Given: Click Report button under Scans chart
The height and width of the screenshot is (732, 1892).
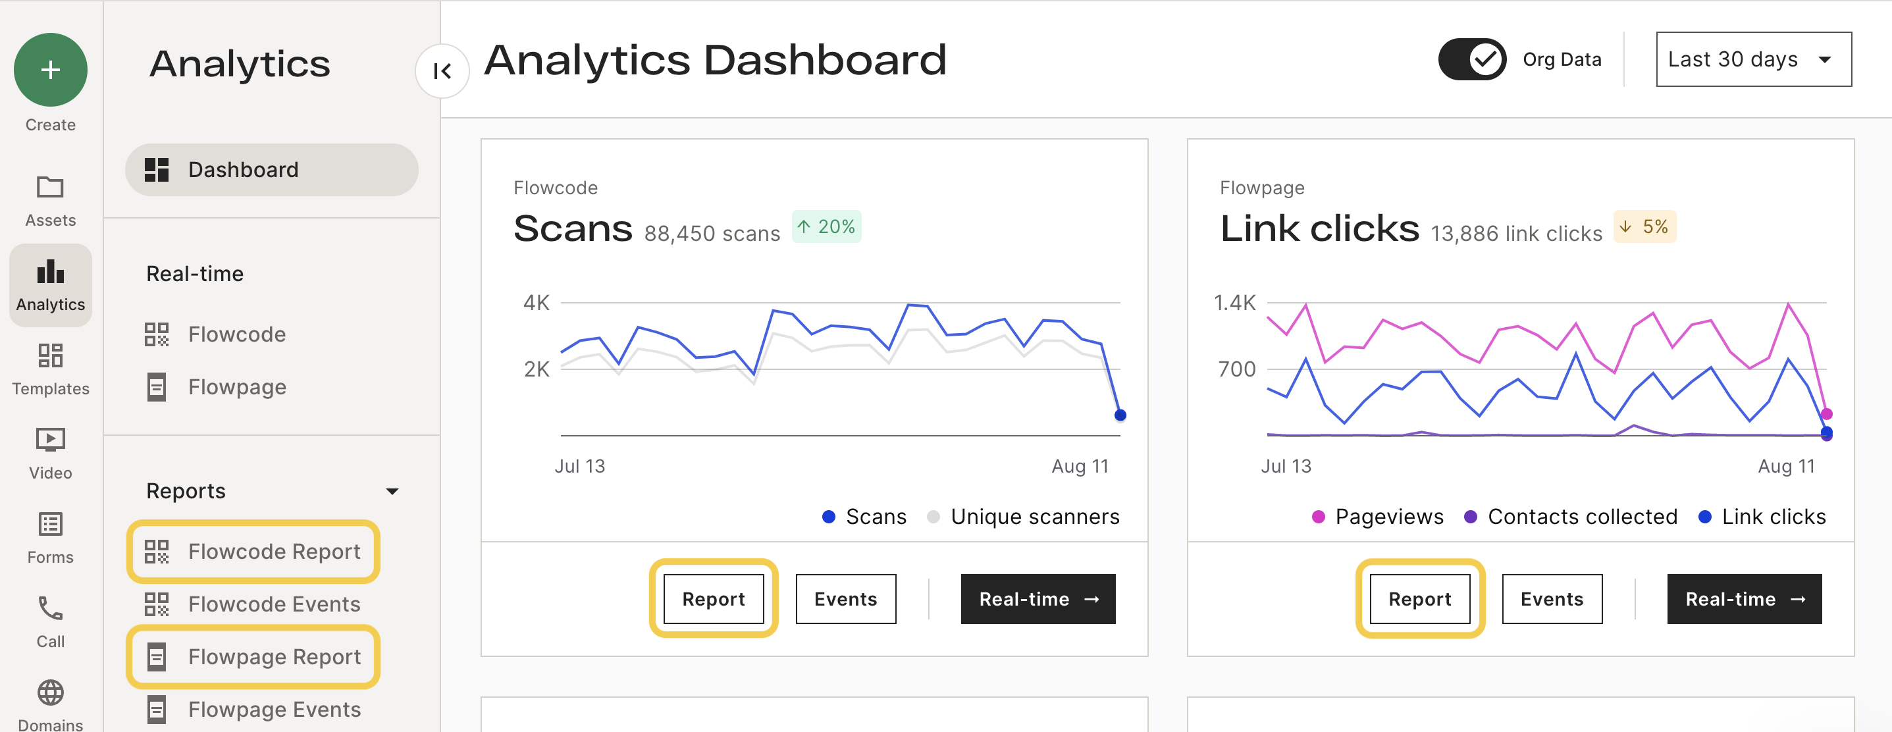Looking at the screenshot, I should point(713,599).
